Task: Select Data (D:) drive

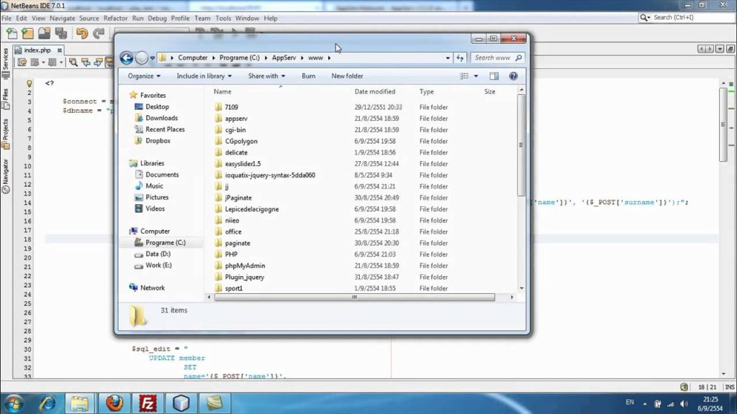Action: [x=158, y=254]
